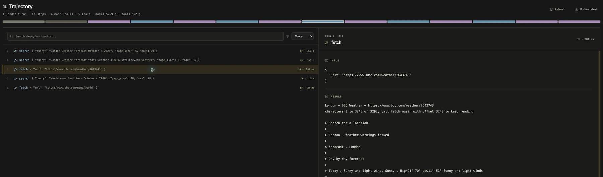The width and height of the screenshot is (603, 177).
Task: Click the Follow latest button label
Action: coord(589,9)
